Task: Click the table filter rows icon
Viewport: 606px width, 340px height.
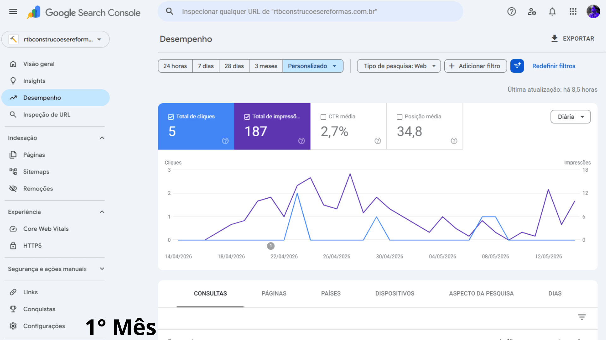Action: pyautogui.click(x=582, y=317)
